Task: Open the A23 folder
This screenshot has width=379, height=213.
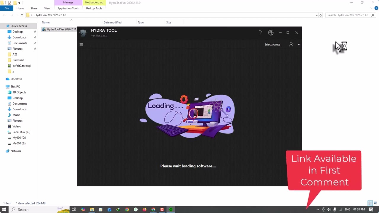Action: (x=15, y=54)
